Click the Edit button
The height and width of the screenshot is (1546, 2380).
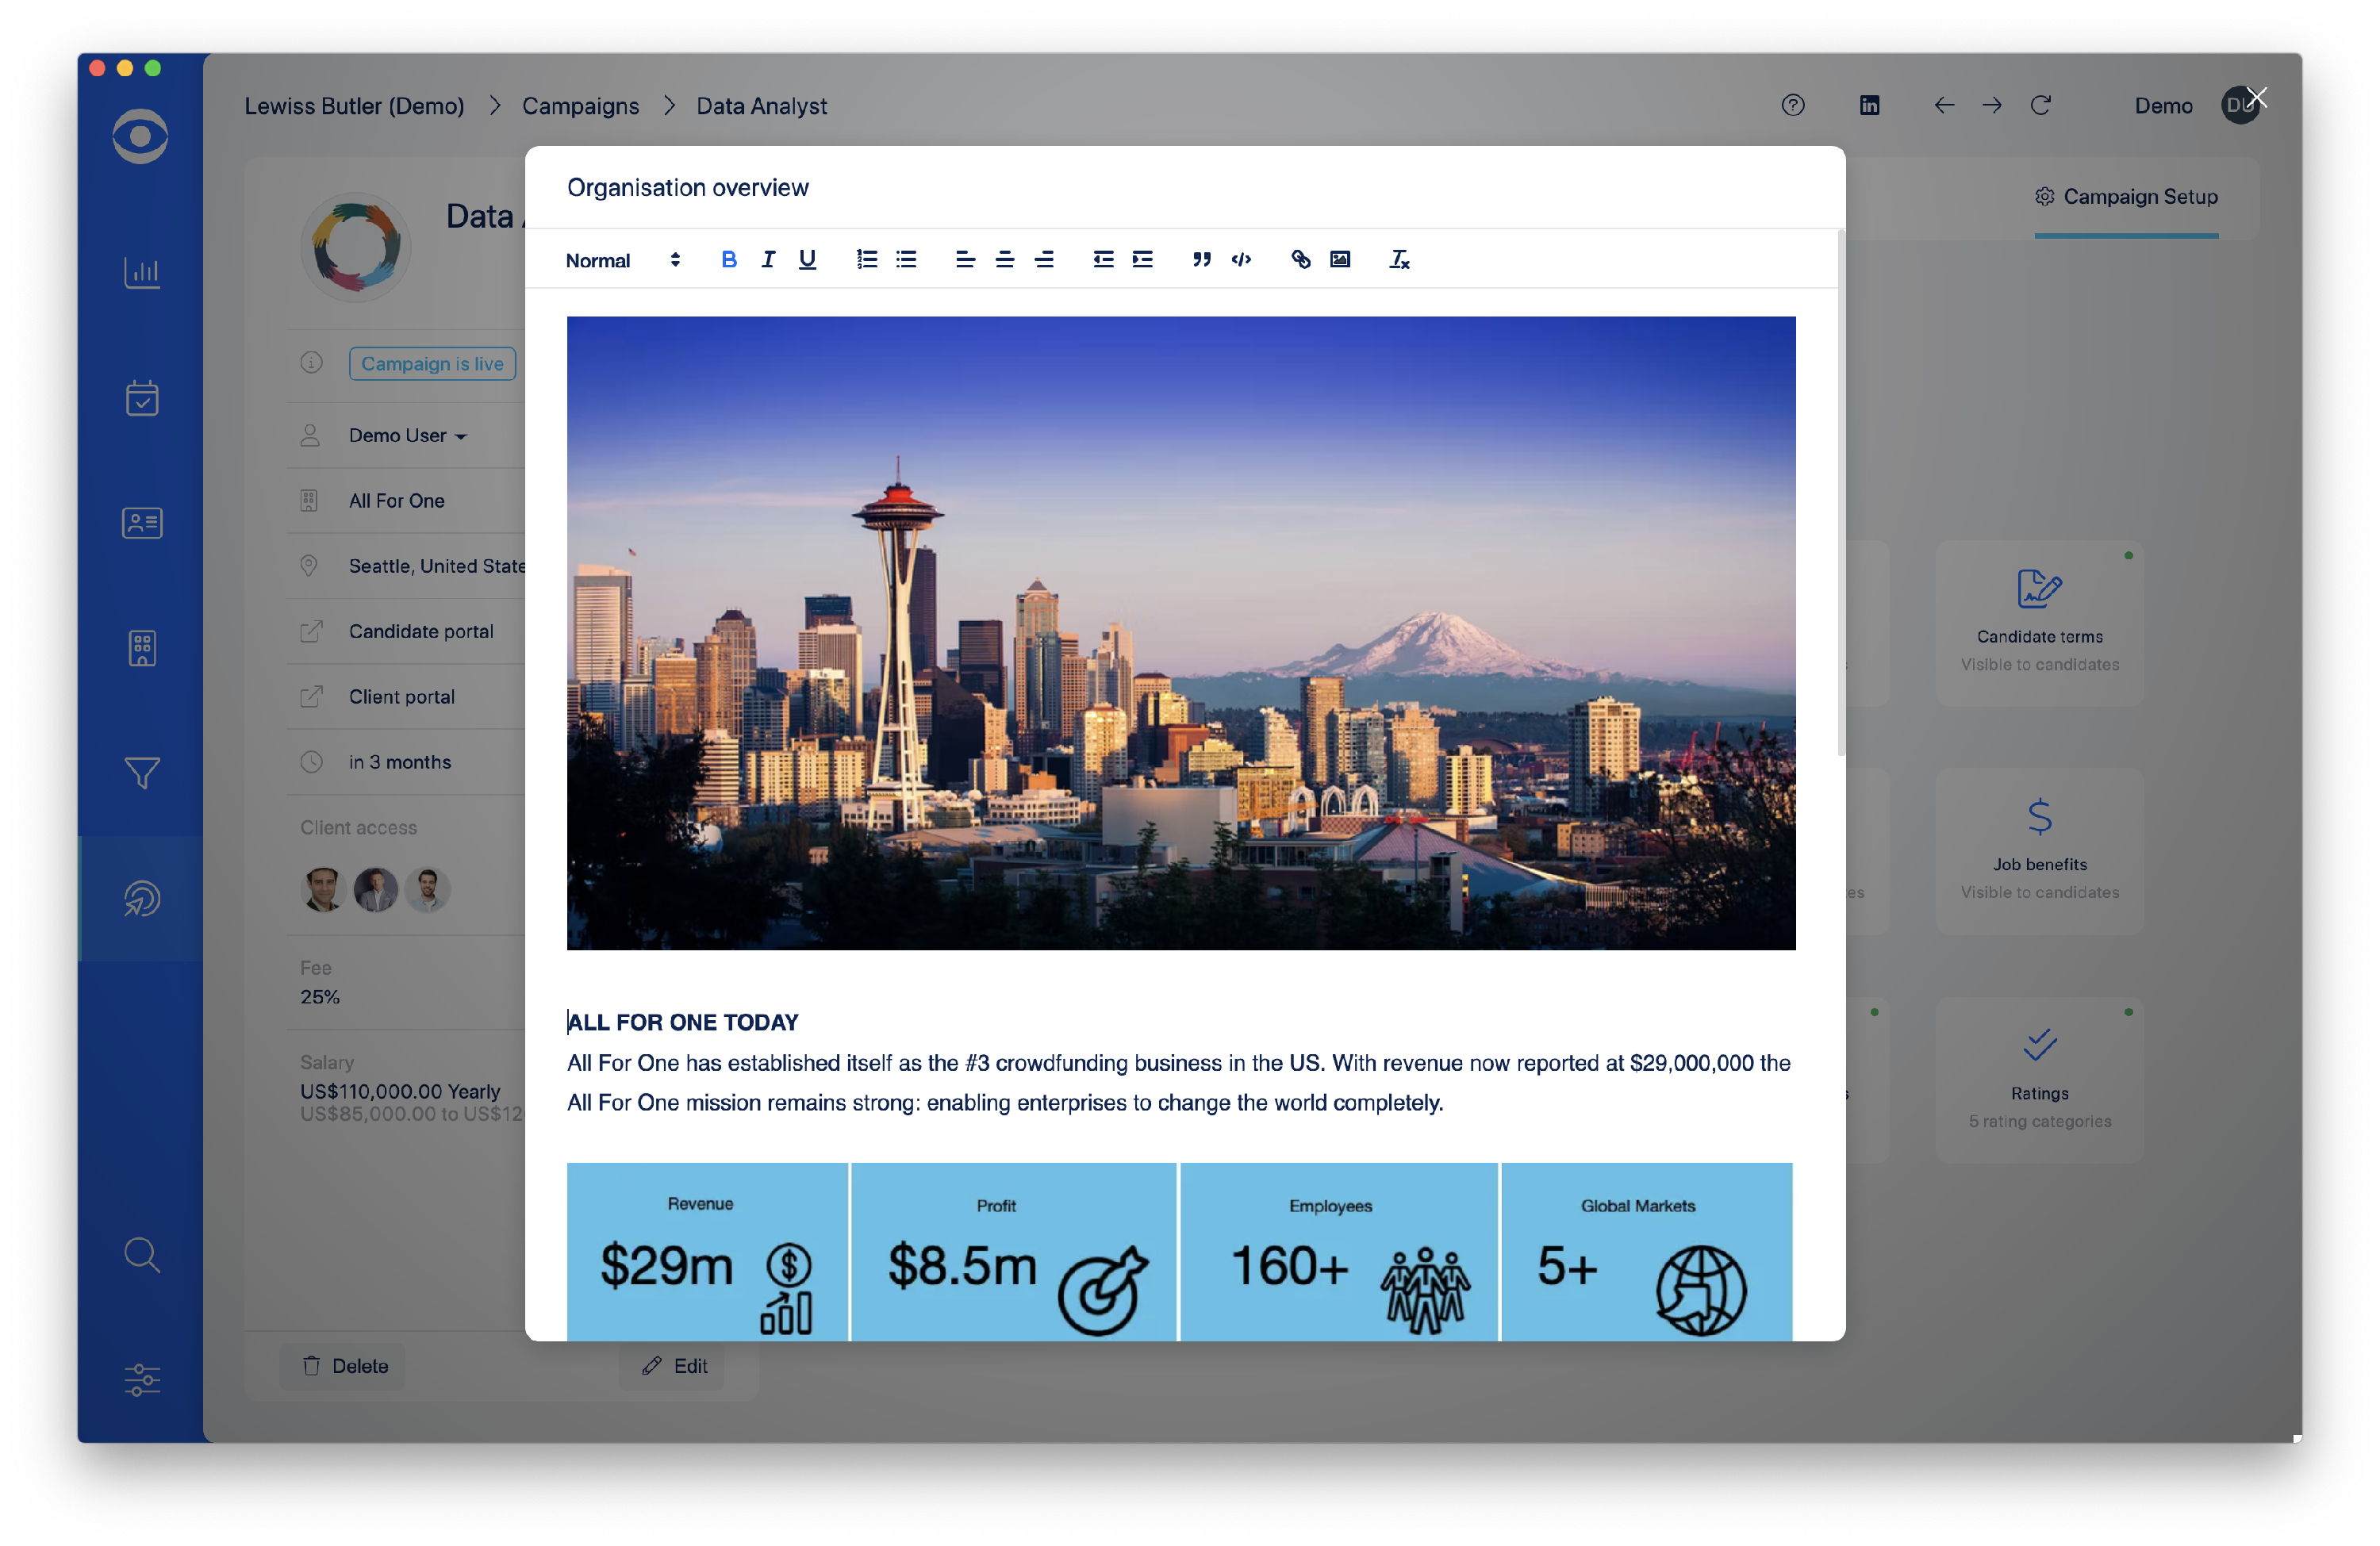pyautogui.click(x=674, y=1366)
